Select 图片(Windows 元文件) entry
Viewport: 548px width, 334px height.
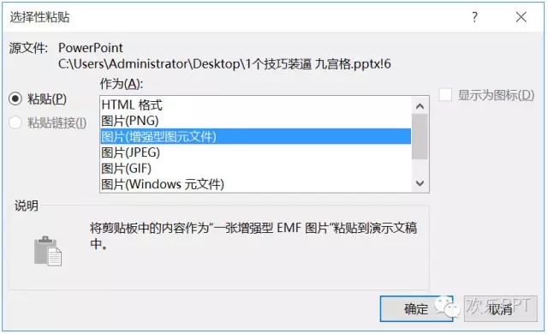255,184
